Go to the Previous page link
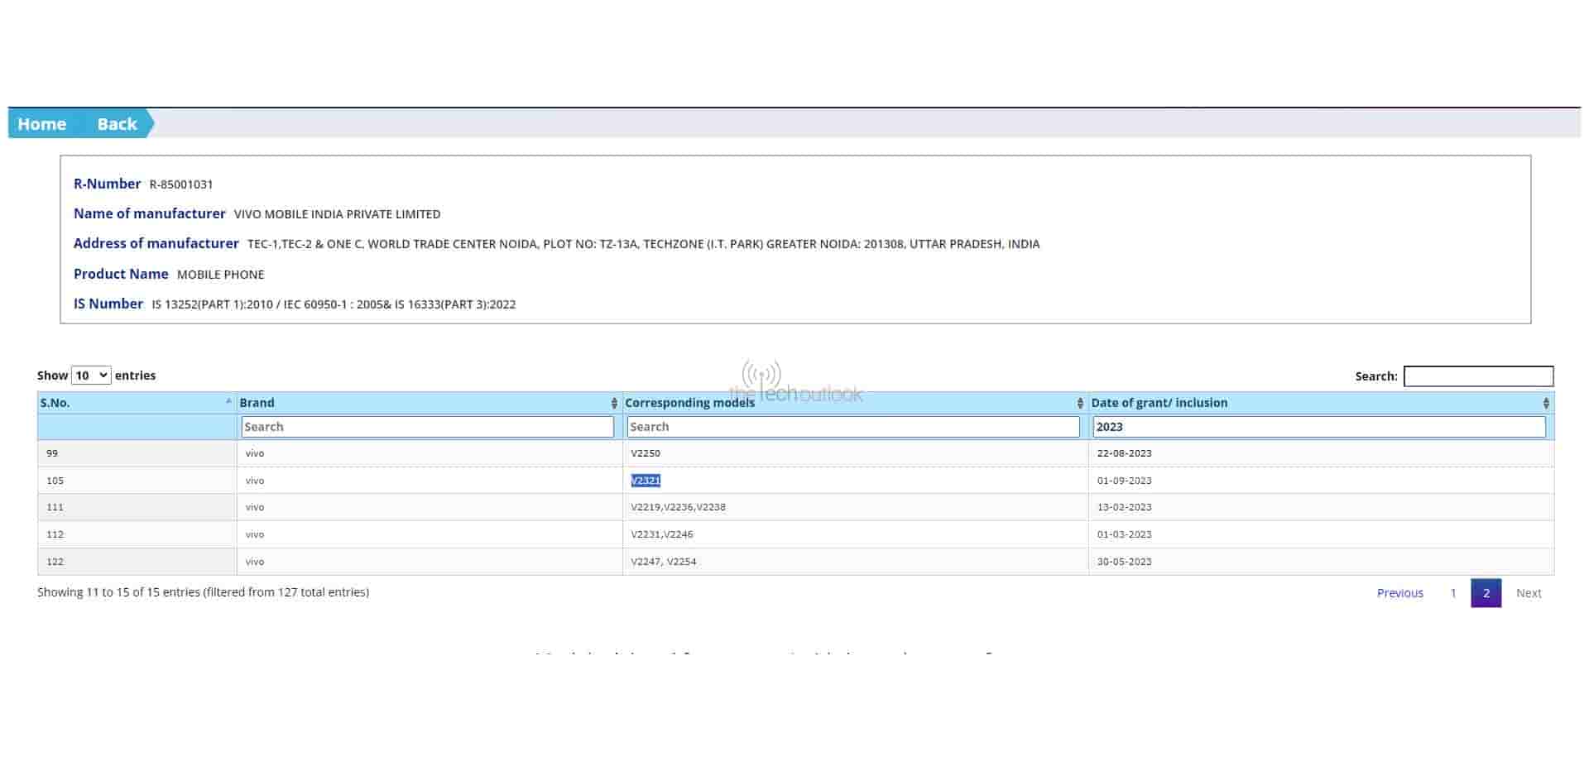 coord(1399,593)
